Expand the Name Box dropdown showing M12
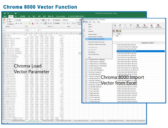The image size is (168, 128). pos(24,30)
